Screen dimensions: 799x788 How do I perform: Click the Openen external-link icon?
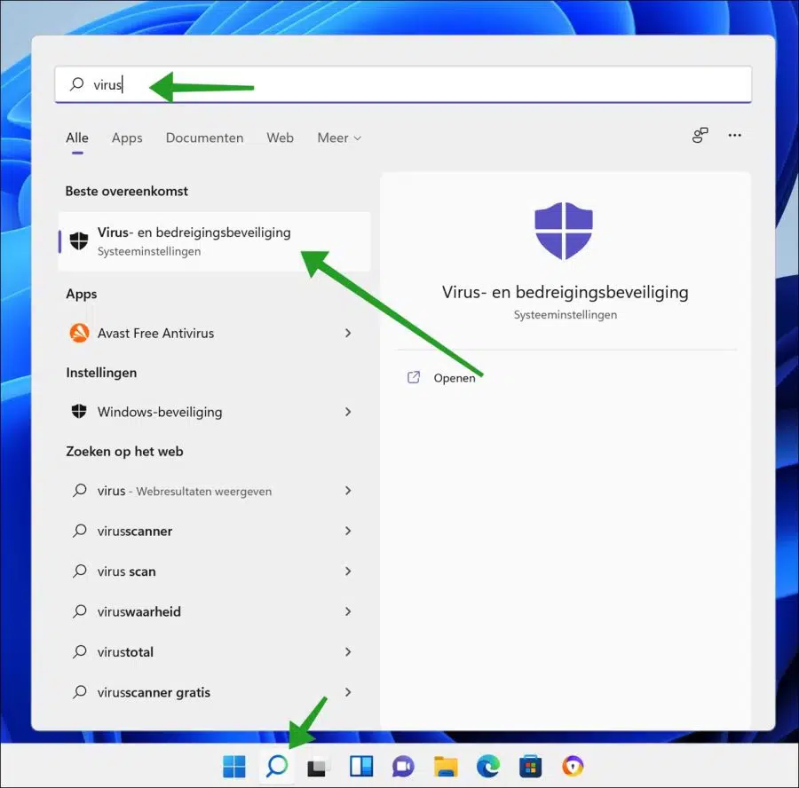(x=414, y=377)
